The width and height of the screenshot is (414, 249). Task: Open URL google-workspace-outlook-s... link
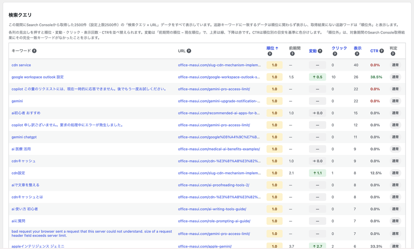219,77
